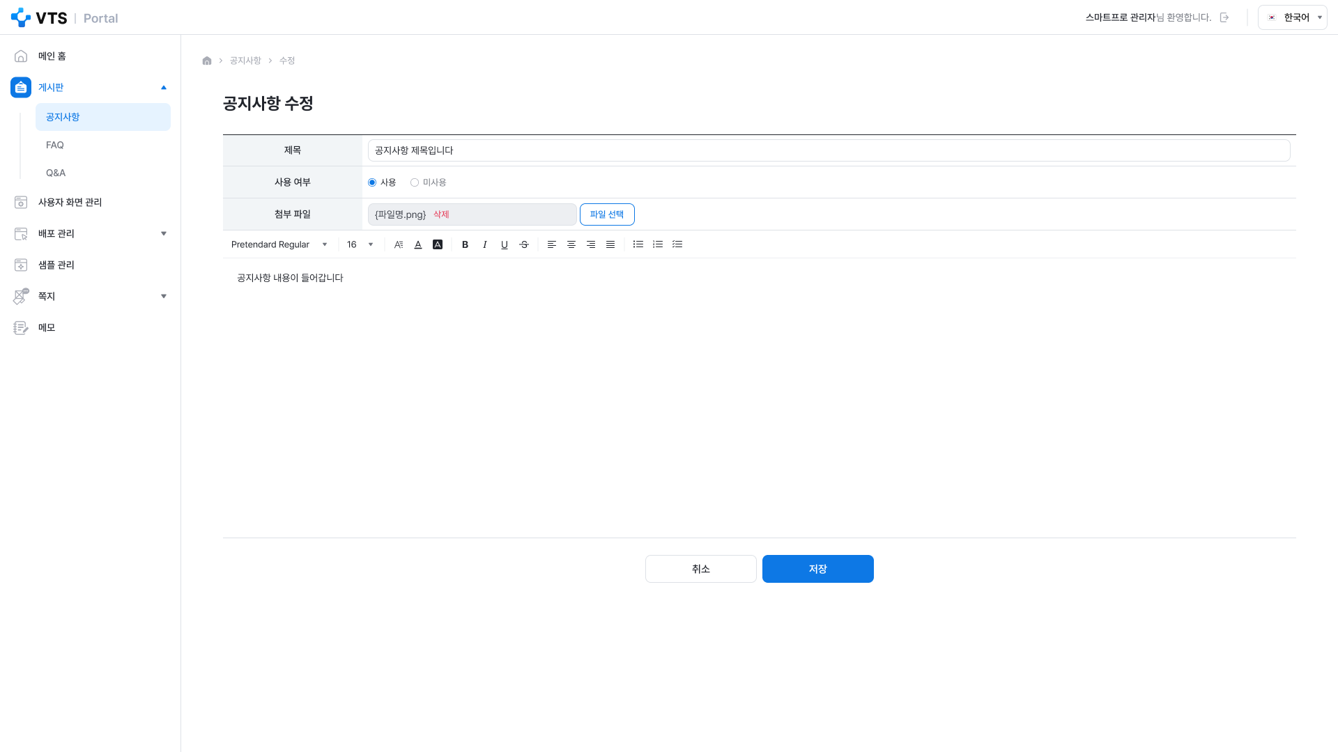This screenshot has height=752, width=1338.
Task: Click the 메인 홈 house icon
Action: 21,56
